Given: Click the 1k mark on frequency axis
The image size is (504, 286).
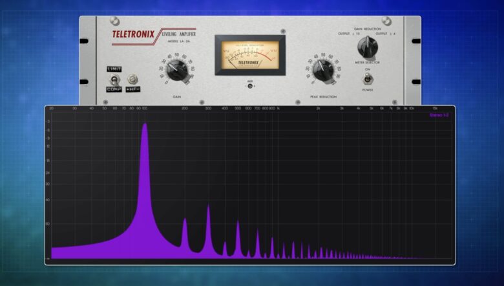Looking at the screenshot, I should [278, 109].
